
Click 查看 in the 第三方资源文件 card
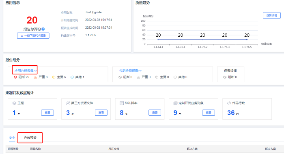tap(101, 112)
